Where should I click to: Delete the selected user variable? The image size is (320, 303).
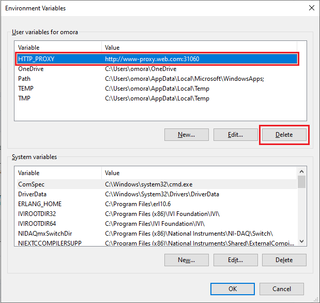284,135
